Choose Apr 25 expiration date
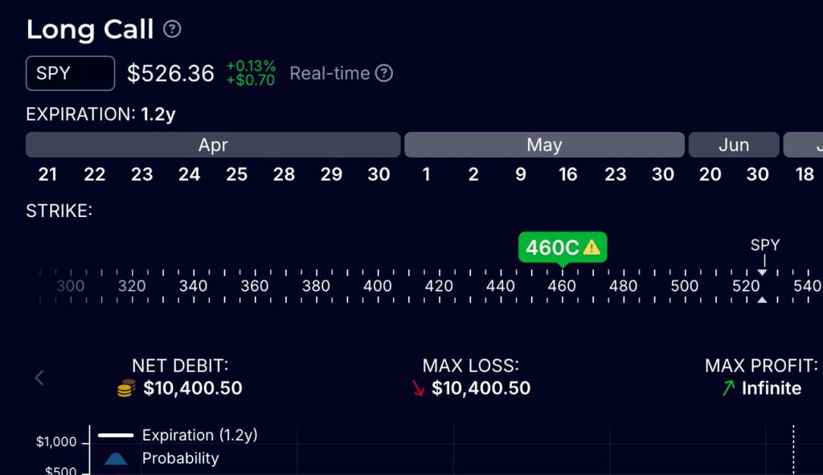Viewport: 823px width, 475px height. coord(237,174)
